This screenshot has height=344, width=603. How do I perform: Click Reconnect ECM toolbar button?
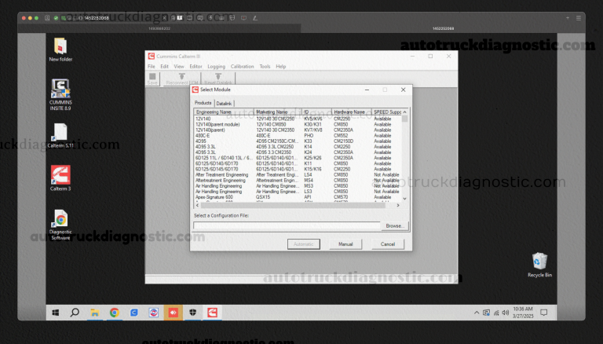coord(182,79)
